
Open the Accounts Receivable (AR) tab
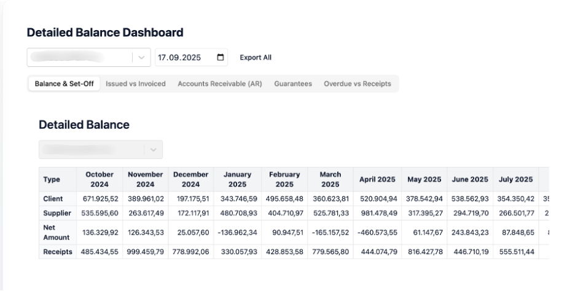[220, 84]
